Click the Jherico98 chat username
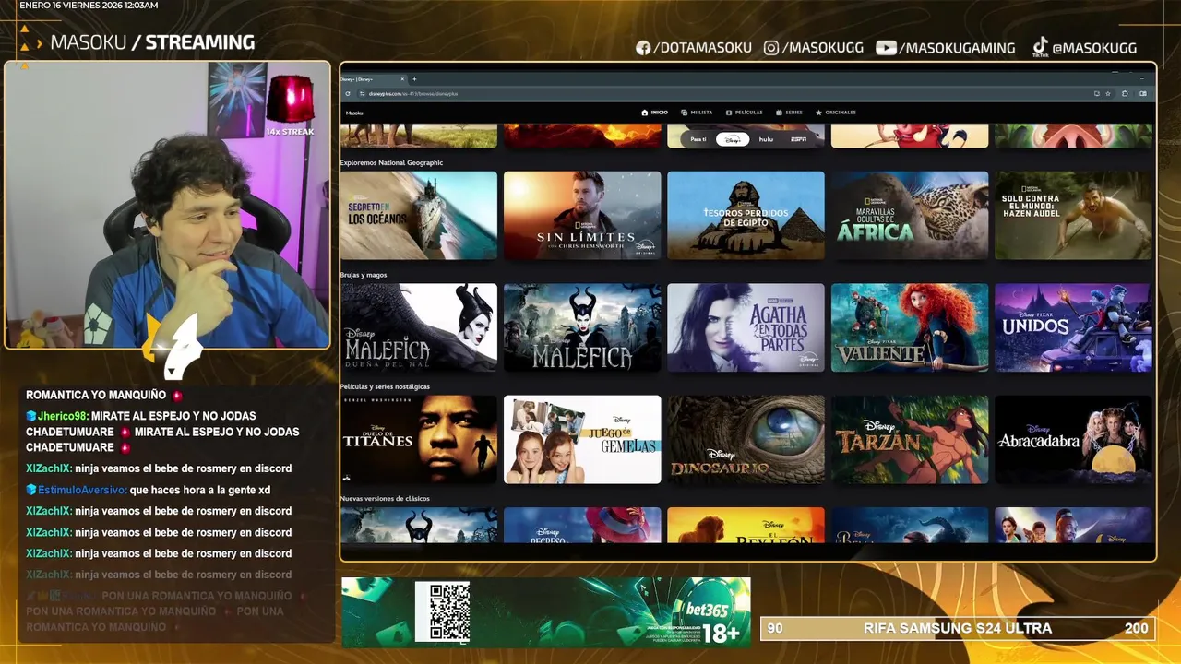Viewport: 1181px width, 664px height. tap(63, 416)
